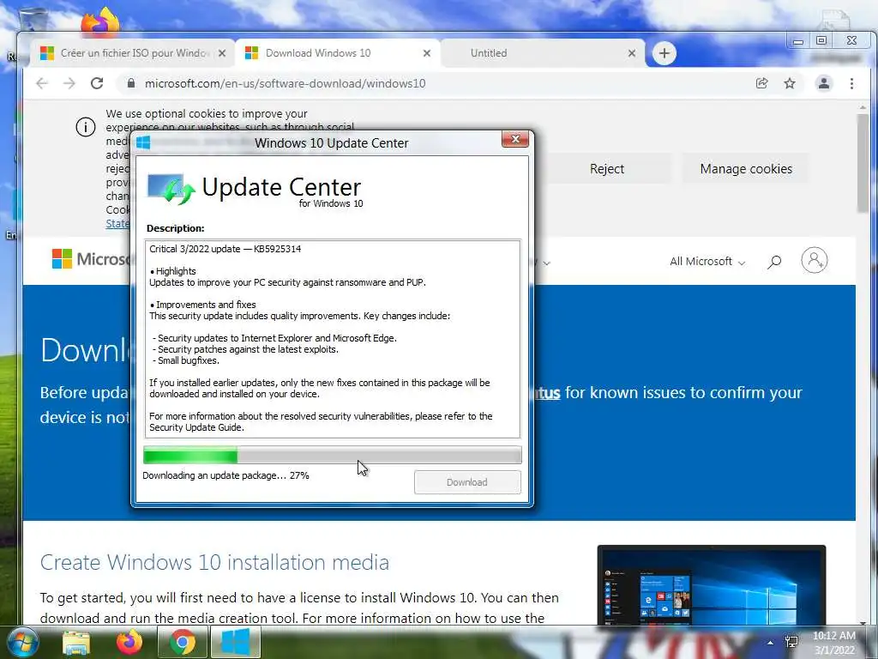This screenshot has width=878, height=659.
Task: Go back using the browser back arrow
Action: [42, 83]
